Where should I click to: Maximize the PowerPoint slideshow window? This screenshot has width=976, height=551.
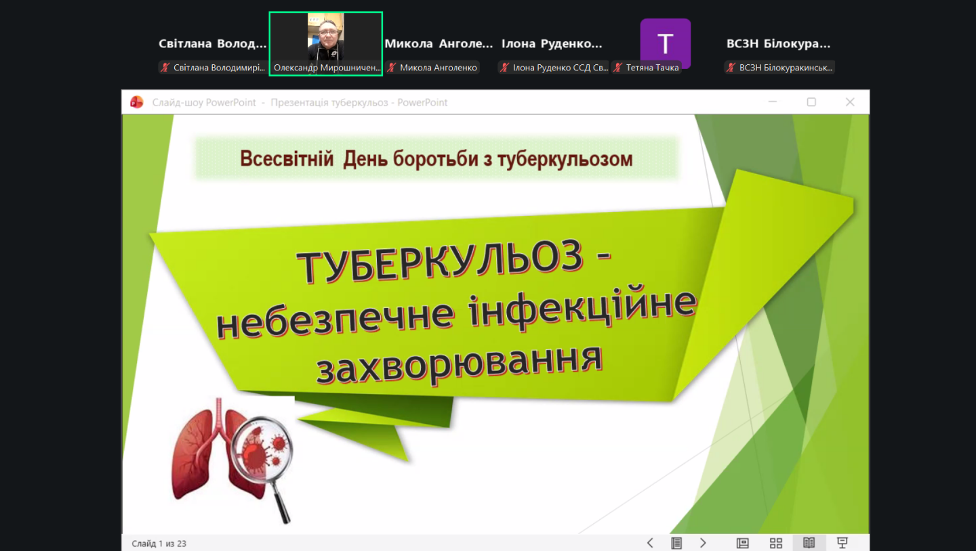[811, 102]
